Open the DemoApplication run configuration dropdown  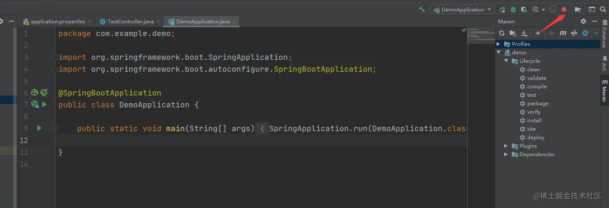tap(462, 9)
